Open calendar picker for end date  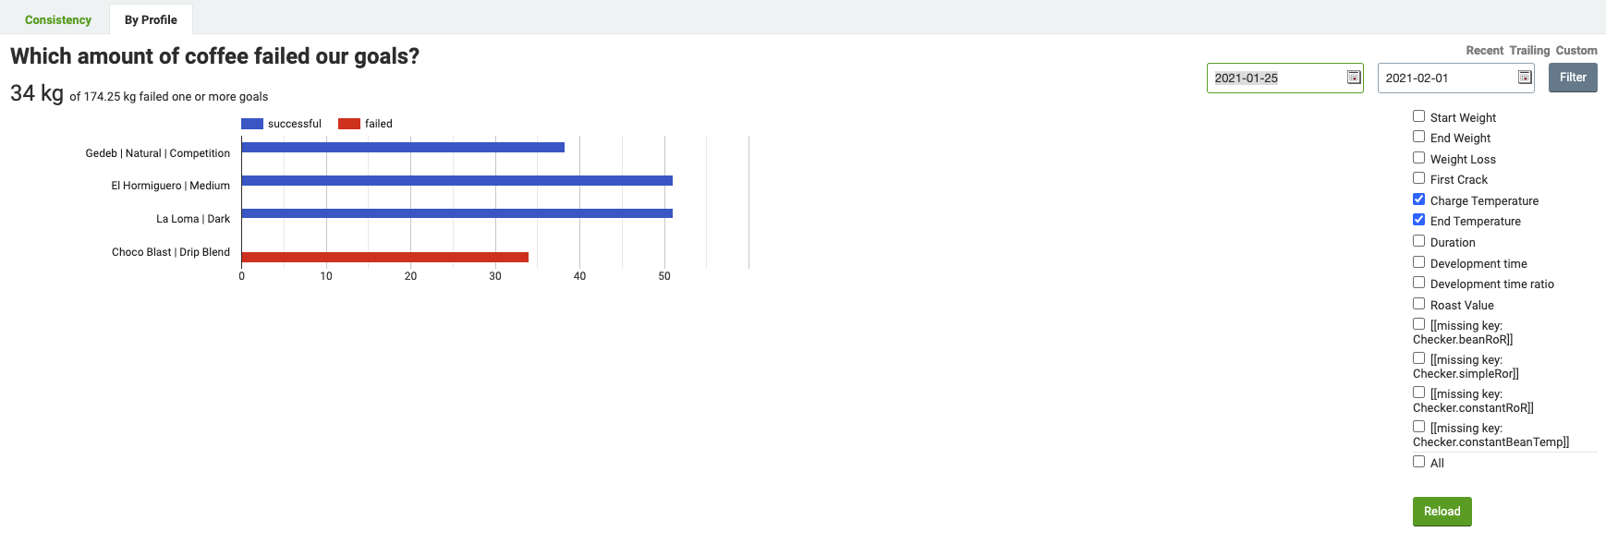(1525, 78)
